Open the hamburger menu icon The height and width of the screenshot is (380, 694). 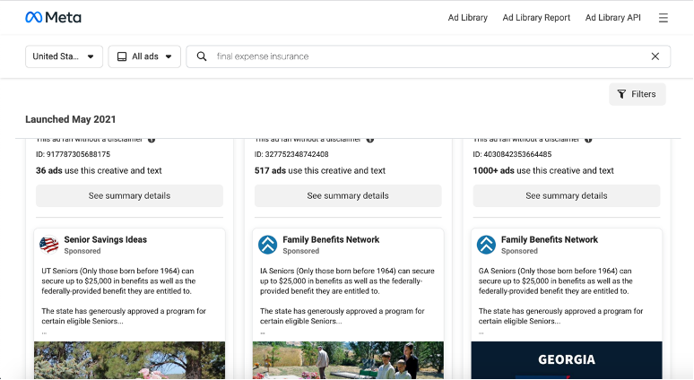point(663,18)
